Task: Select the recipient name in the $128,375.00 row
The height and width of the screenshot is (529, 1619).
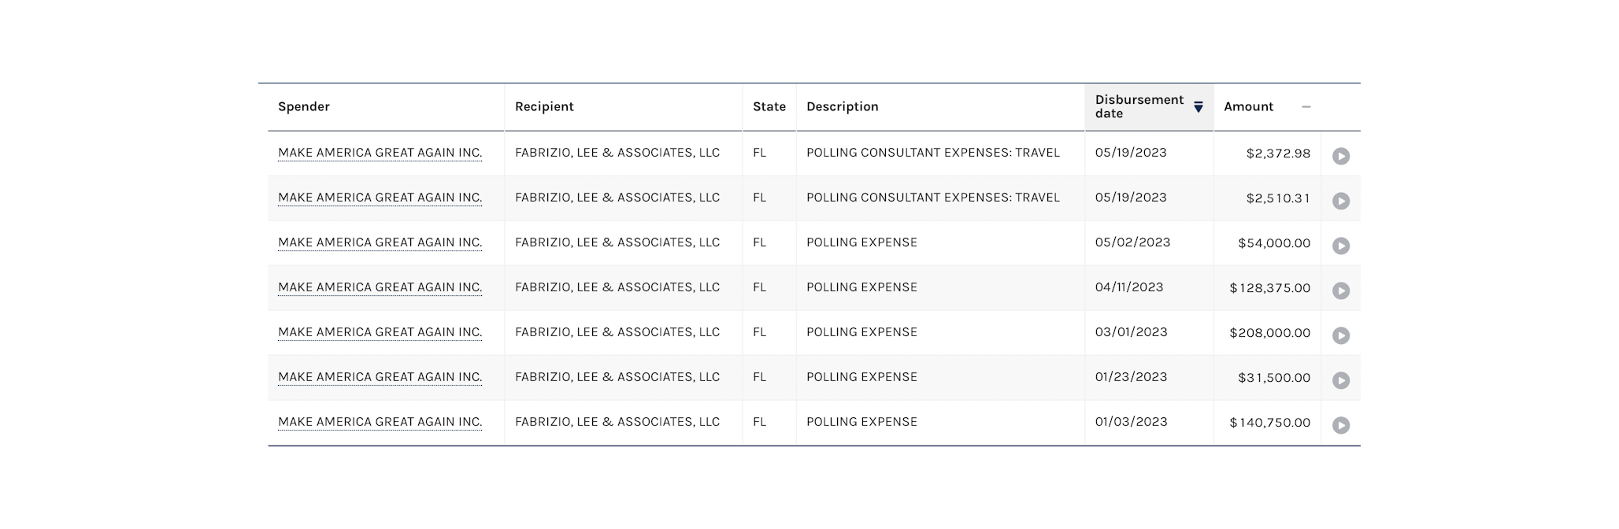Action: [x=617, y=287]
